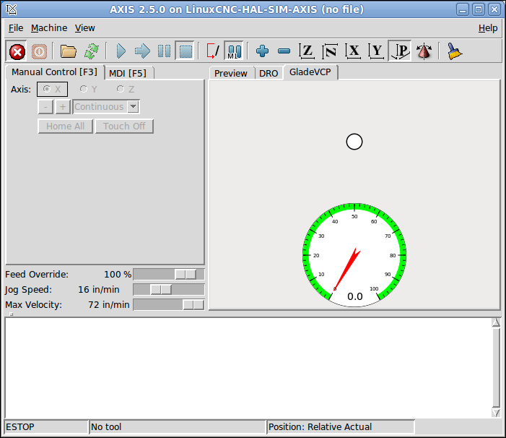The height and width of the screenshot is (438, 506).
Task: Select the GladeVCP tab
Action: [310, 72]
